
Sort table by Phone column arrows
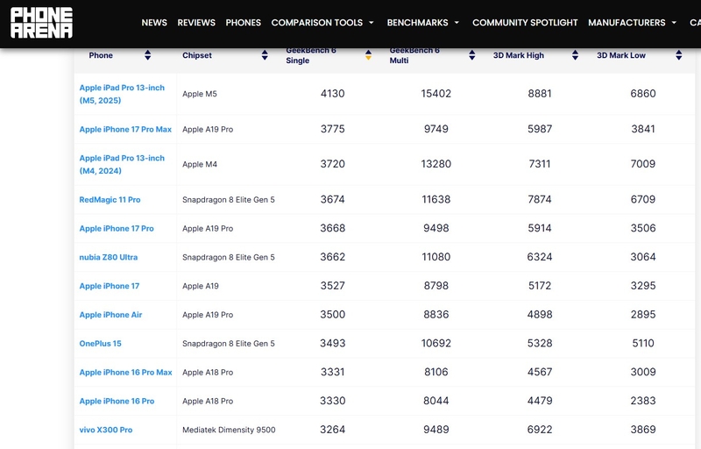[147, 55]
